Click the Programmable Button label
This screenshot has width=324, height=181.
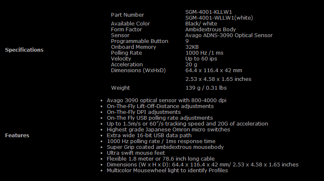139,41
